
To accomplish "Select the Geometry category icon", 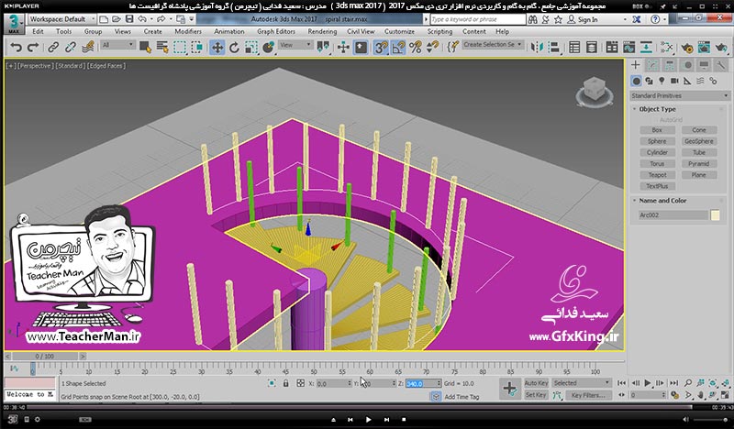I will 636,81.
